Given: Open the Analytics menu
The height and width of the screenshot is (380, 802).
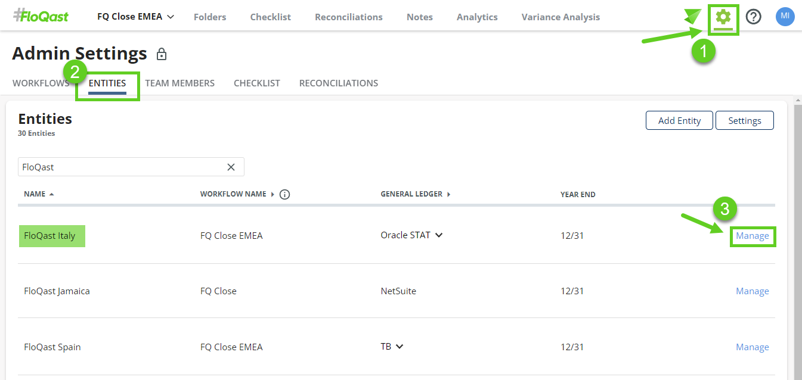Looking at the screenshot, I should point(477,17).
